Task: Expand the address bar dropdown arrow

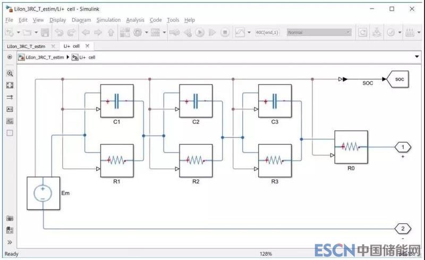Action: point(417,57)
